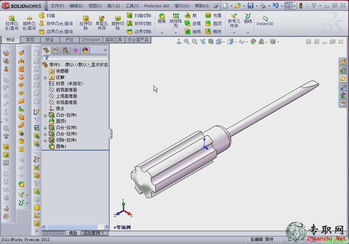Click the 边界切除 boundary cut tool

pos(139,32)
